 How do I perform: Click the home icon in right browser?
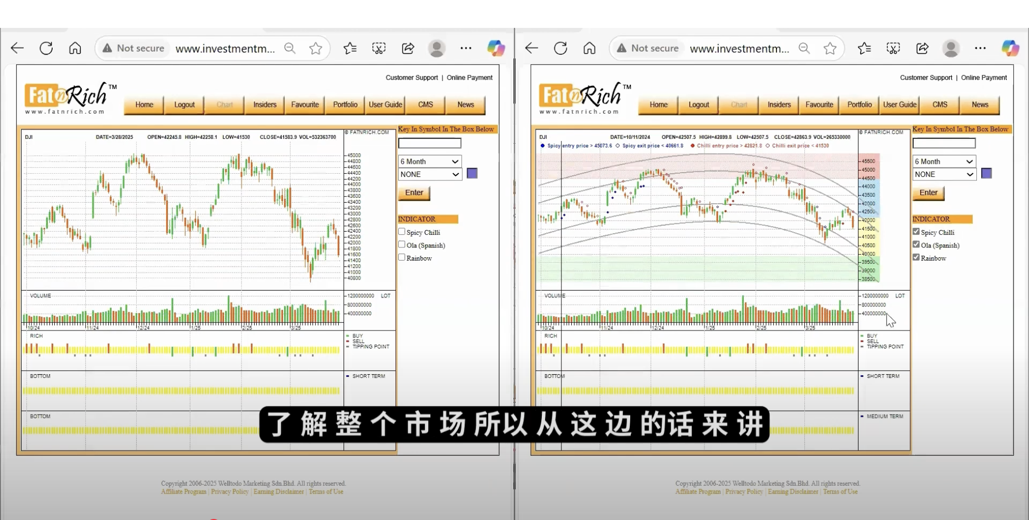point(589,48)
